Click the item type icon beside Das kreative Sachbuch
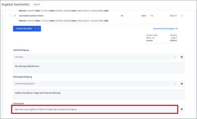The image size is (197, 119). tap(15, 16)
